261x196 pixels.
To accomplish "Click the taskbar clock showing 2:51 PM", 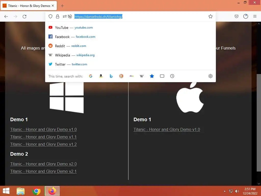I will pos(250,191).
